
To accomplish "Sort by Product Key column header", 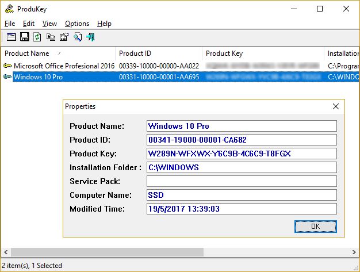I will 263,53.
